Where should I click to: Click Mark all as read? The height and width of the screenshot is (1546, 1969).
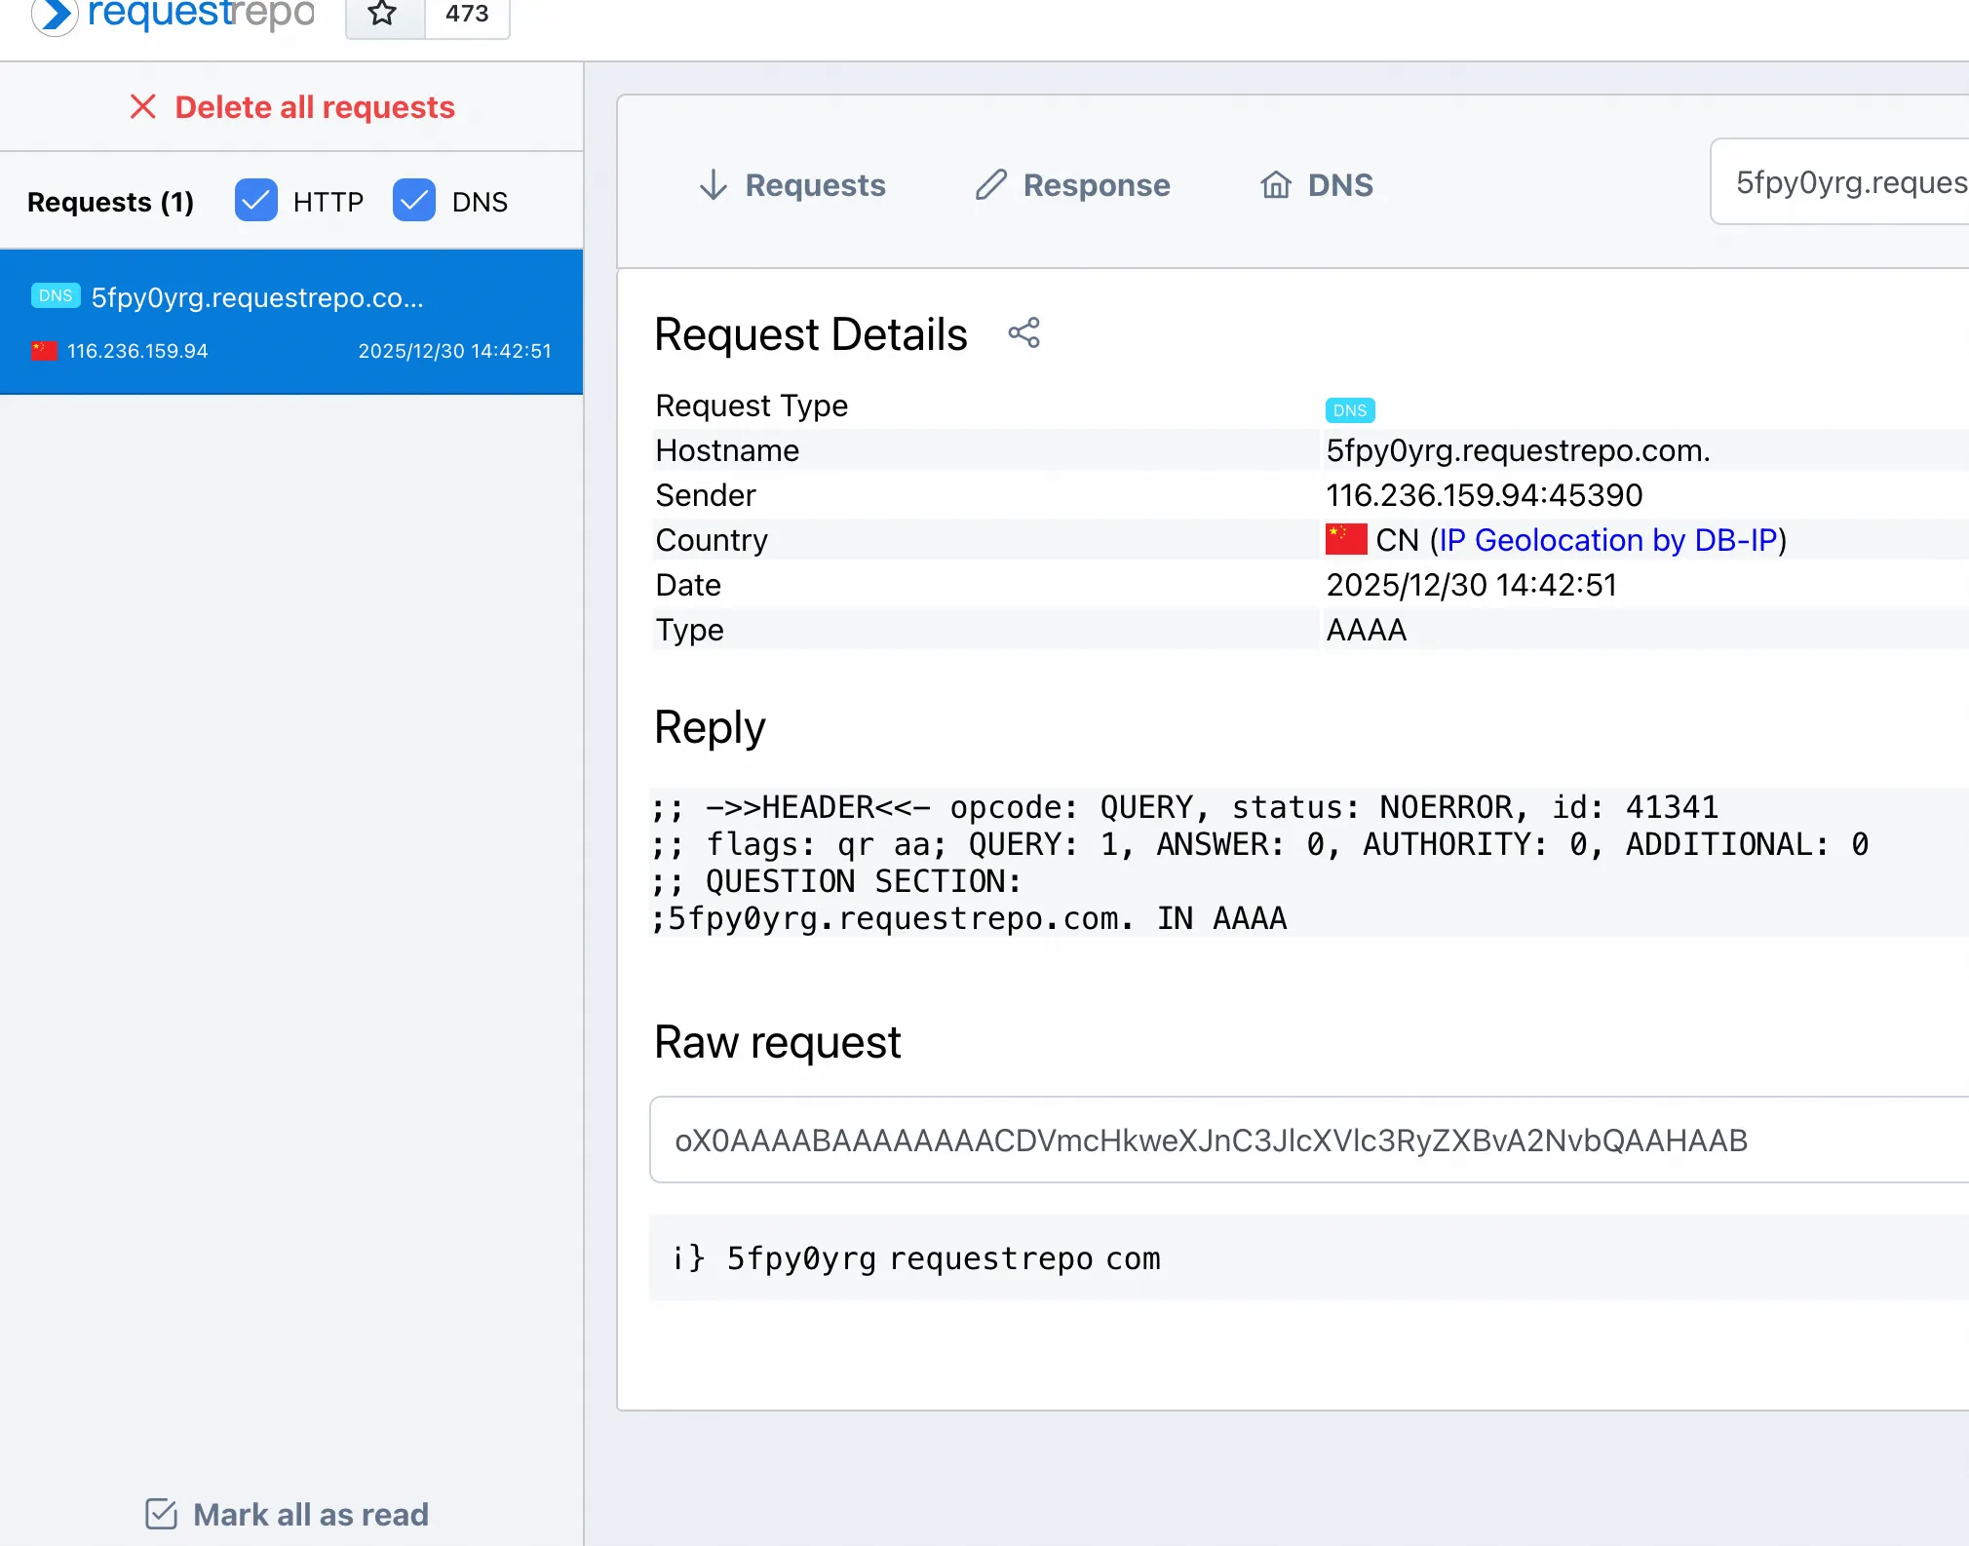pyautogui.click(x=310, y=1514)
